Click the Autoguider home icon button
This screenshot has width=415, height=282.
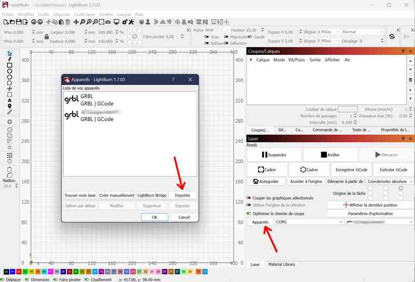(266, 181)
